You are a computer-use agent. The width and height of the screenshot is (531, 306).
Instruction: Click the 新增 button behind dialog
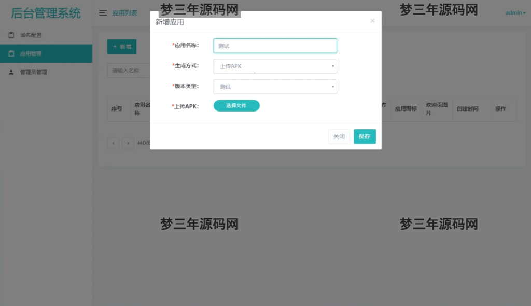pos(122,47)
